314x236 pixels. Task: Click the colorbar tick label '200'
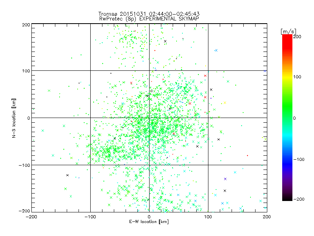point(297,37)
